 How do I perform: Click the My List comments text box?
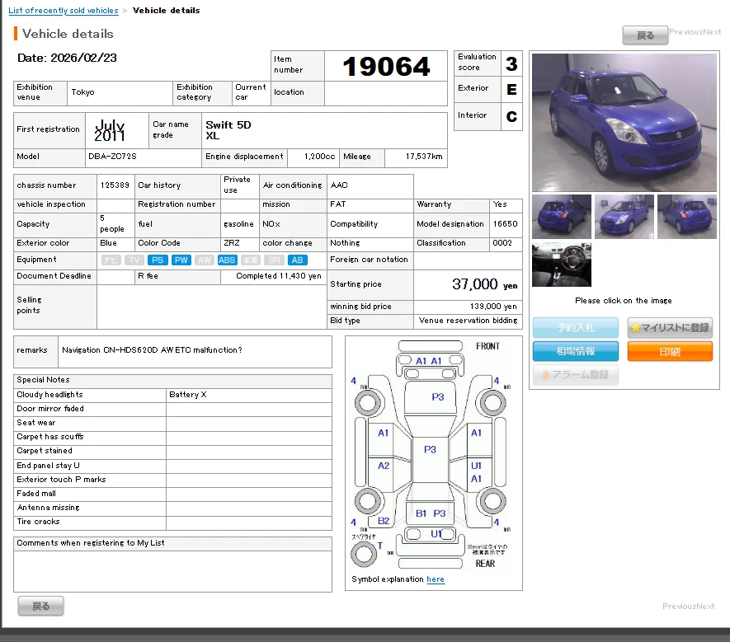point(172,571)
